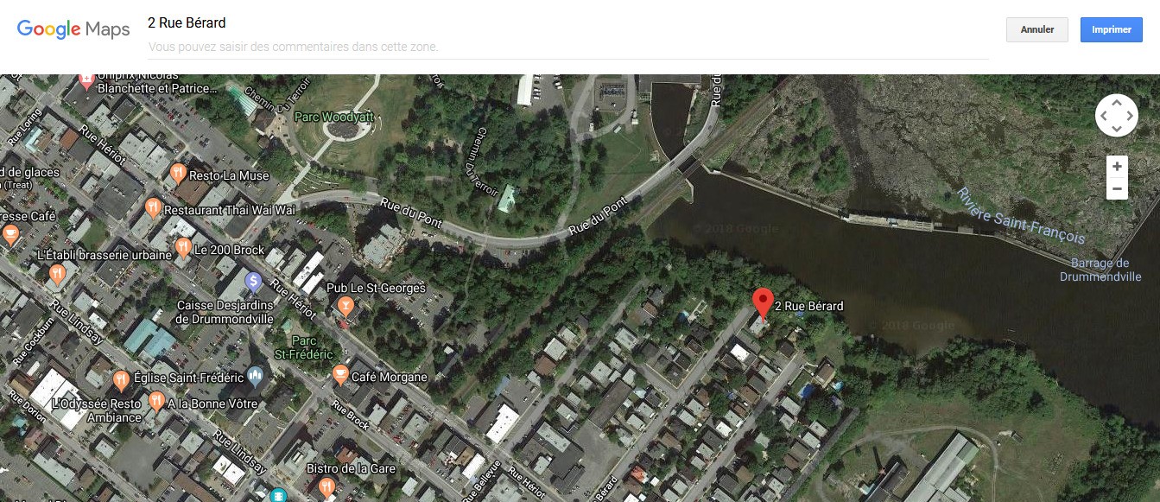Click the Parc Woodyatt label
Screen dimensions: 1160x502
[327, 116]
